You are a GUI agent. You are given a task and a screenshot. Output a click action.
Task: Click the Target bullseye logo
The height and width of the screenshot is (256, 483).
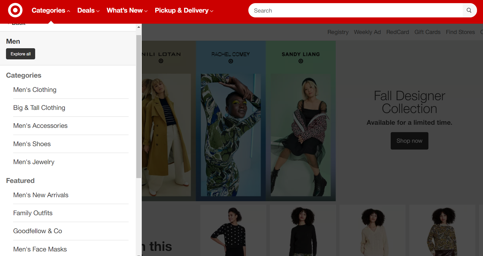click(15, 10)
